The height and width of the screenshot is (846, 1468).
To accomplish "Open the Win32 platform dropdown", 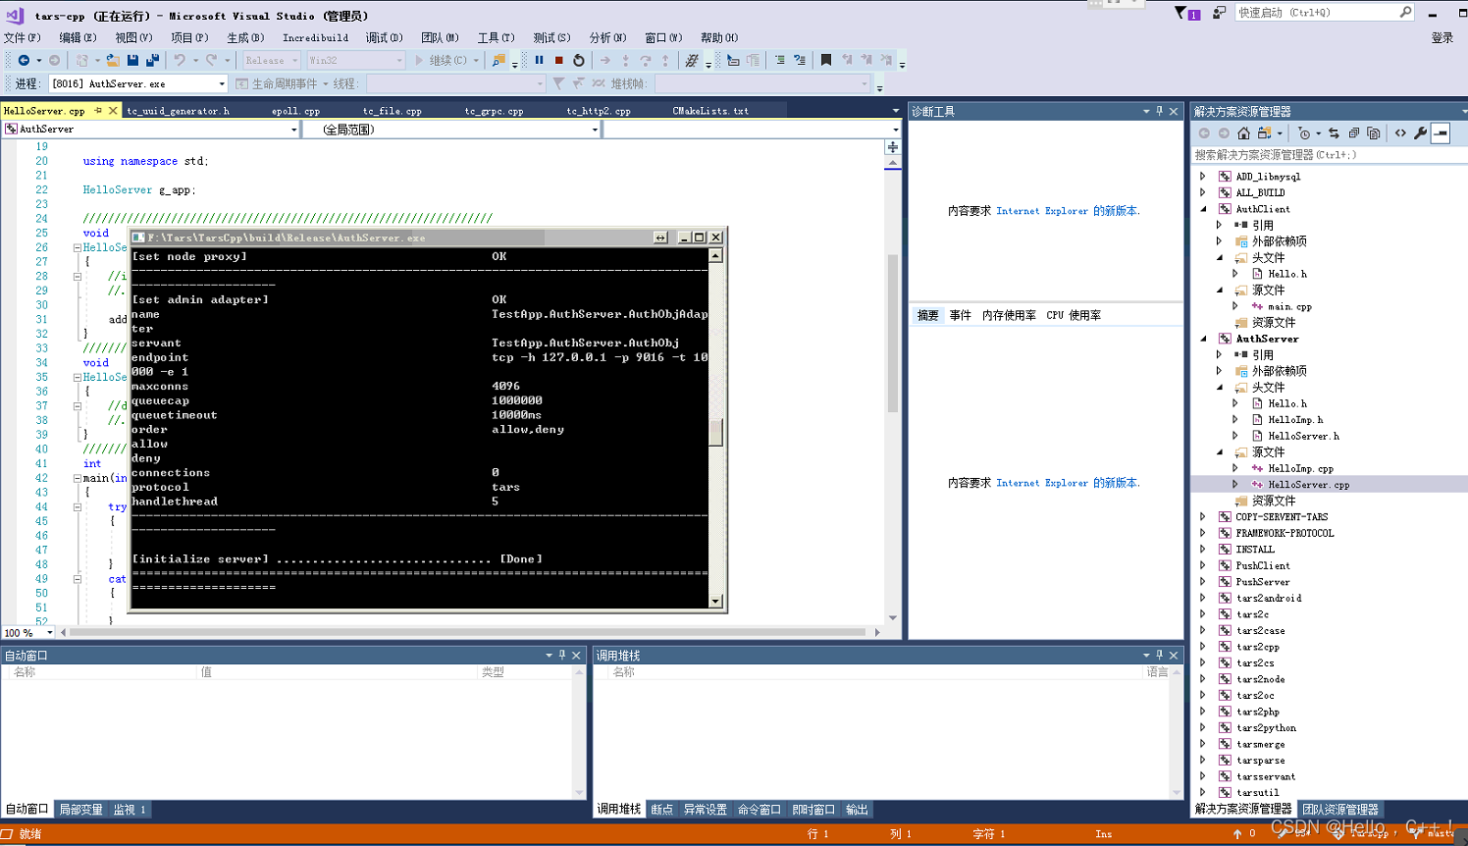I will point(355,60).
